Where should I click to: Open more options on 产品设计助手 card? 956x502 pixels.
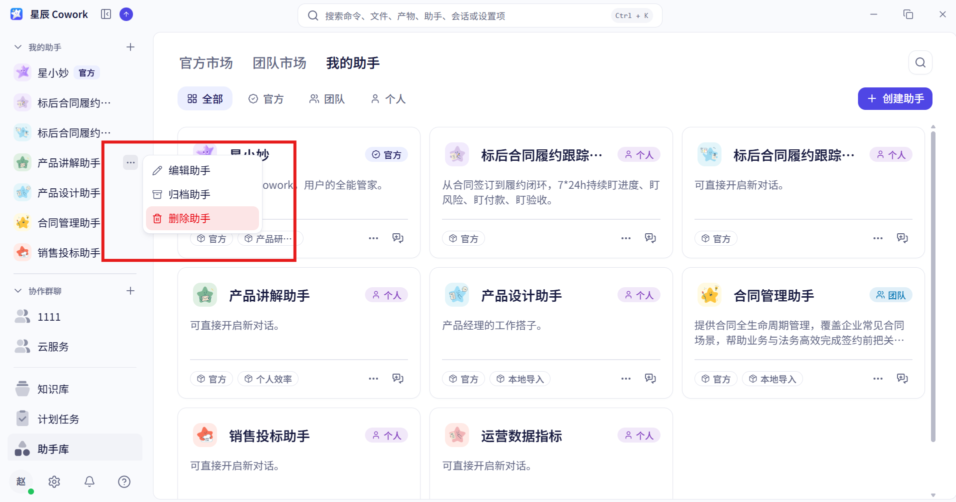pos(626,379)
